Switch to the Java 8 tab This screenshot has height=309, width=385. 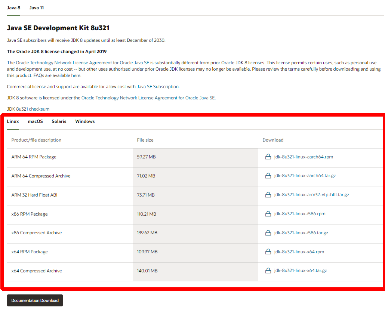point(13,8)
